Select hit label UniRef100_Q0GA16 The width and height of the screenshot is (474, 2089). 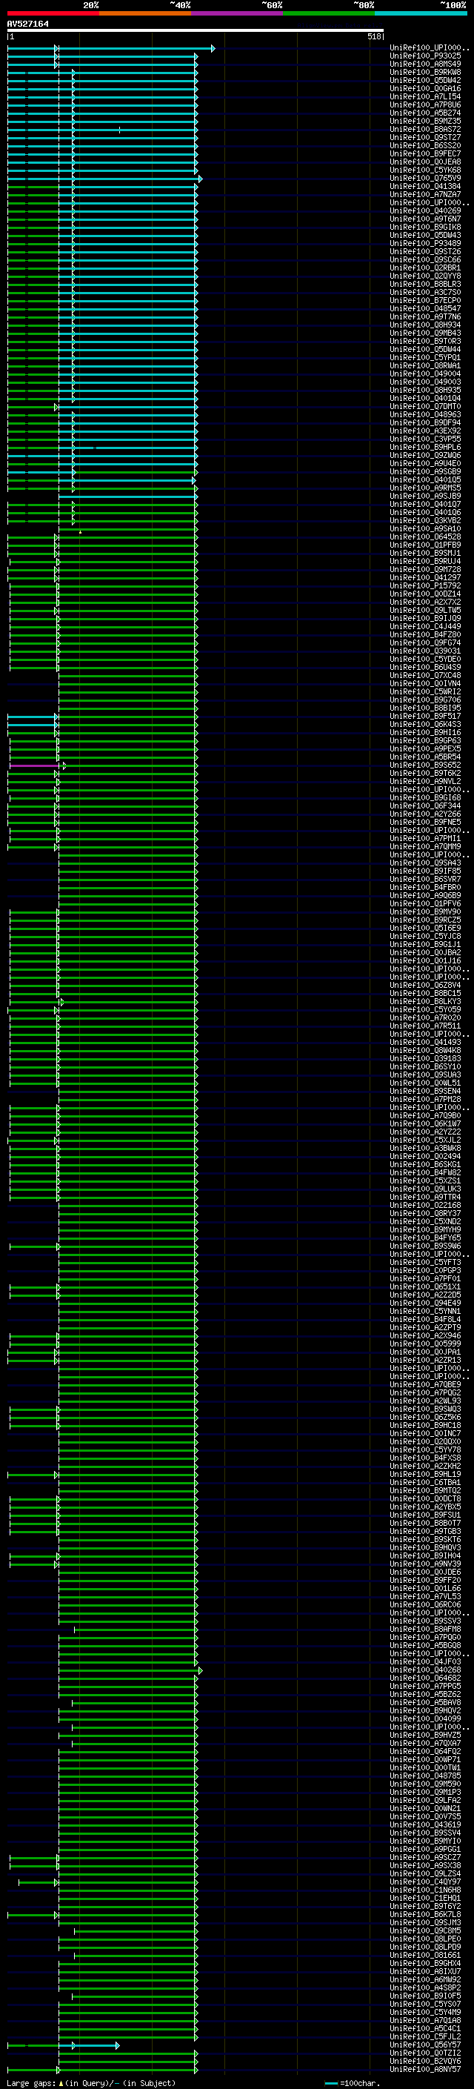click(x=425, y=88)
